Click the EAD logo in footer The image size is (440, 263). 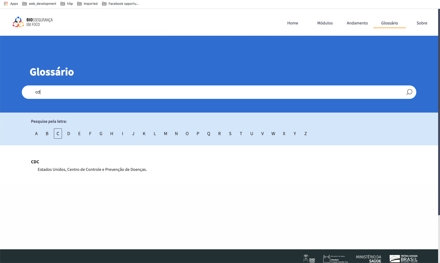(x=309, y=258)
